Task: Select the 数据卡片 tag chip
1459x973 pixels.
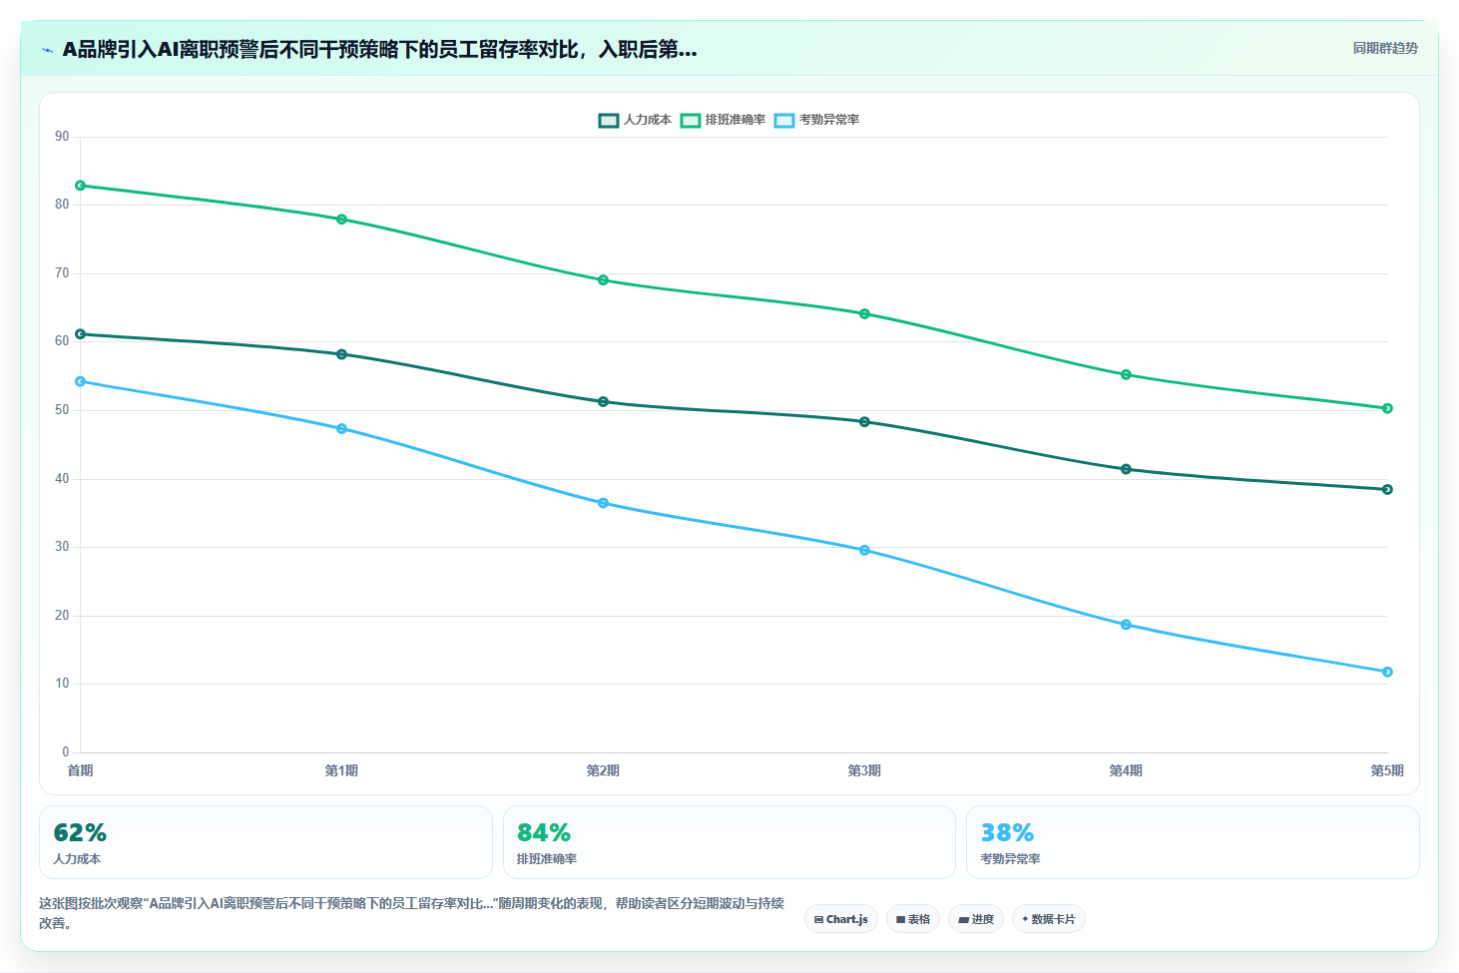Action: 1049,919
